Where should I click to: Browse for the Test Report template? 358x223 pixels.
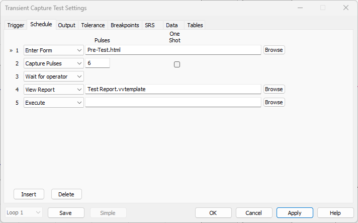(x=274, y=89)
